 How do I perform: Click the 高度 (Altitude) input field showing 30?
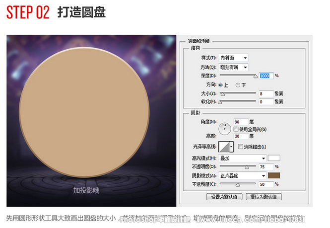[241, 136]
